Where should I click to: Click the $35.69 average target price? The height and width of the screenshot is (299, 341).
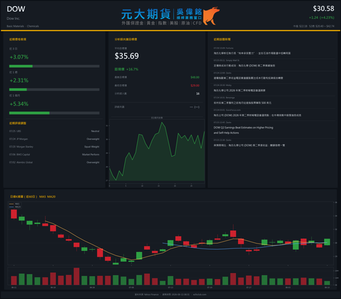click(x=127, y=56)
